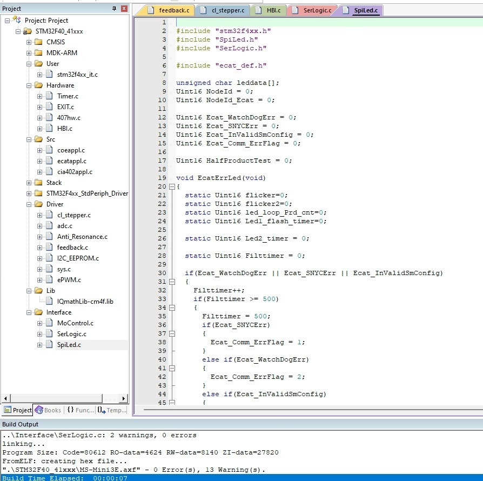Image resolution: width=483 pixels, height=481 pixels.
Task: Click the IQmathLib-cm4f.lib file icon
Action: tap(49, 302)
